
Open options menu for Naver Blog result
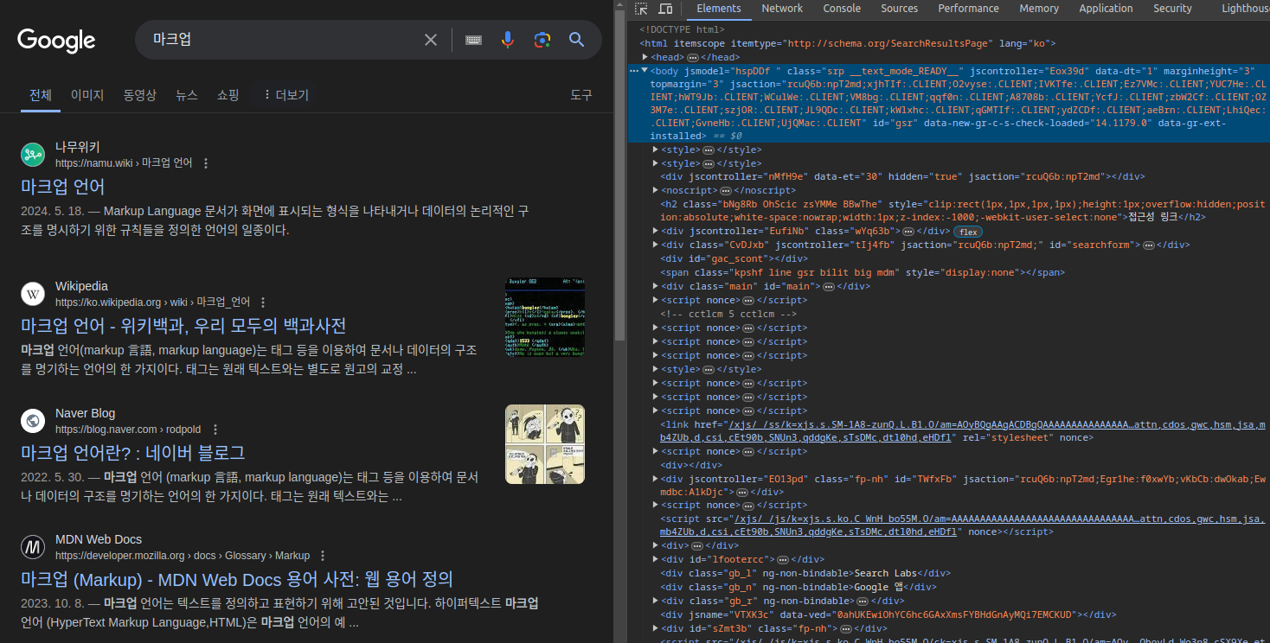point(215,430)
